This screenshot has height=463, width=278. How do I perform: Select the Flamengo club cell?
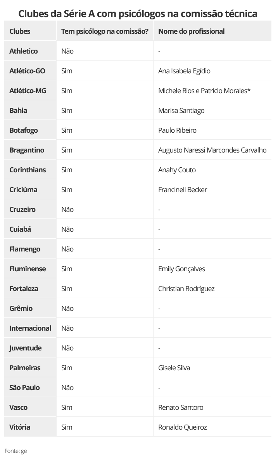point(25,249)
